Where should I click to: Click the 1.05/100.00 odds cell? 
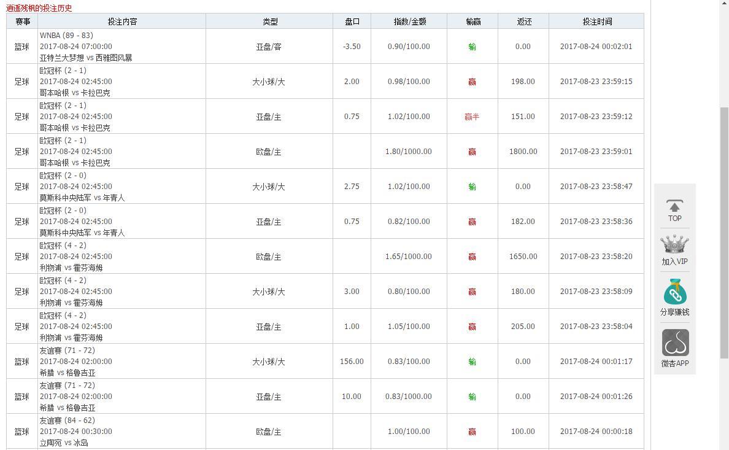click(409, 326)
